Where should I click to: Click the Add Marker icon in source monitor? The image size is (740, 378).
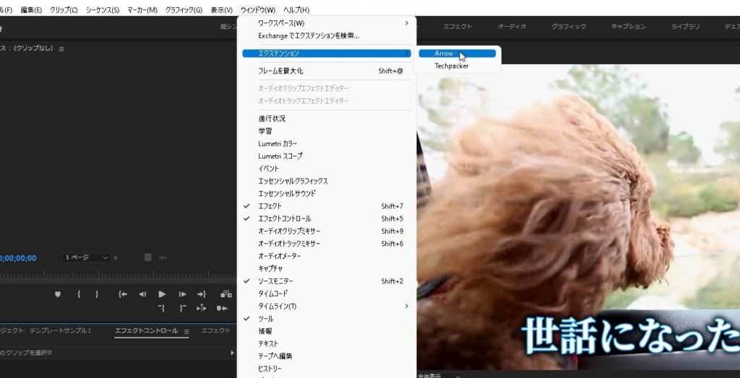coord(58,294)
